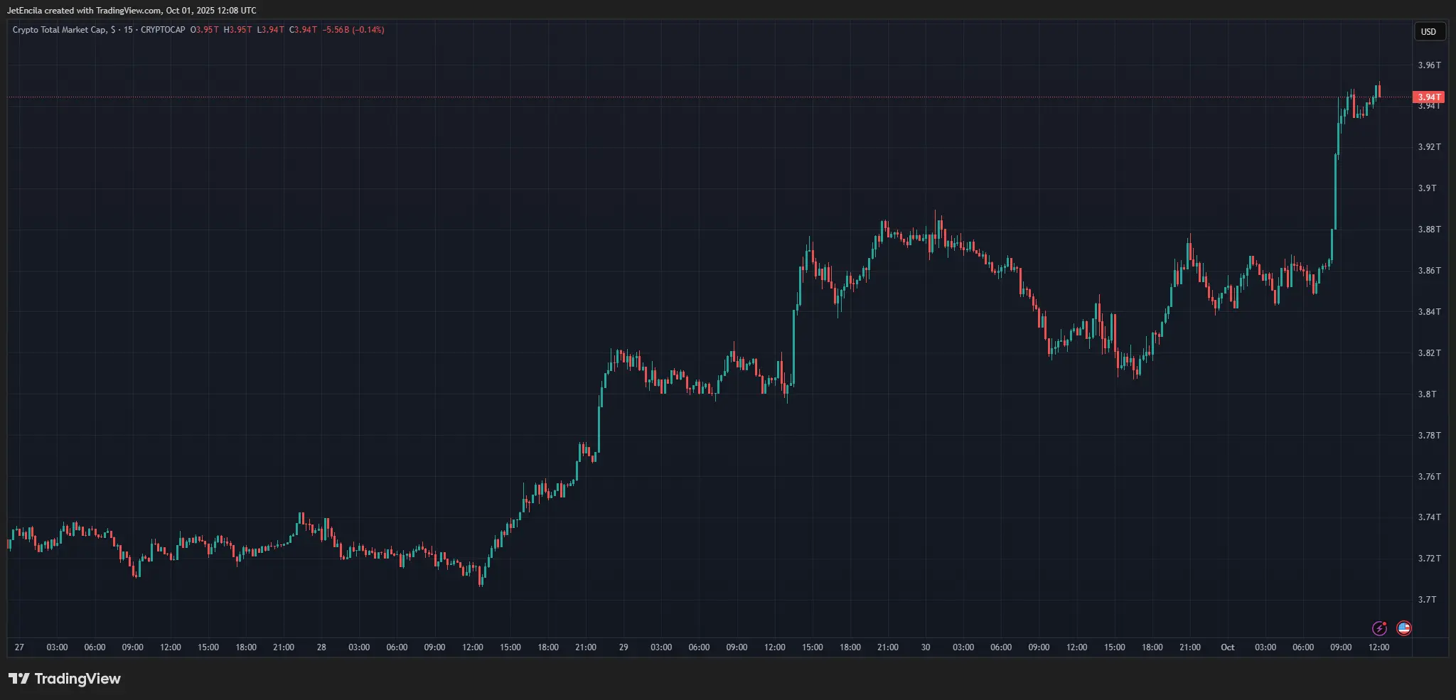This screenshot has width=1456, height=700.
Task: Open the USD currency selector
Action: point(1428,31)
